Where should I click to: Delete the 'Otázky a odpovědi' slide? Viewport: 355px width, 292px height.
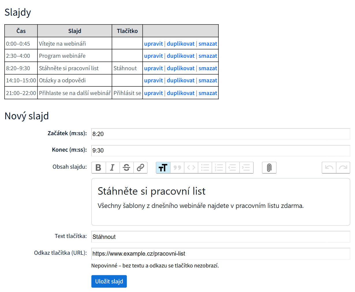point(208,80)
